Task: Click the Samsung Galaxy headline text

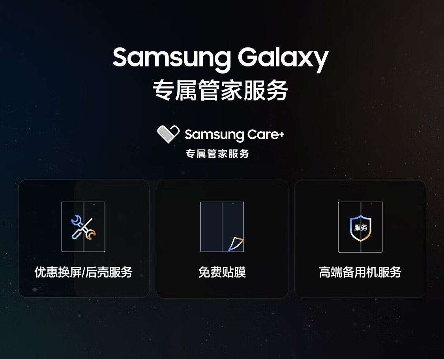Action: click(220, 59)
